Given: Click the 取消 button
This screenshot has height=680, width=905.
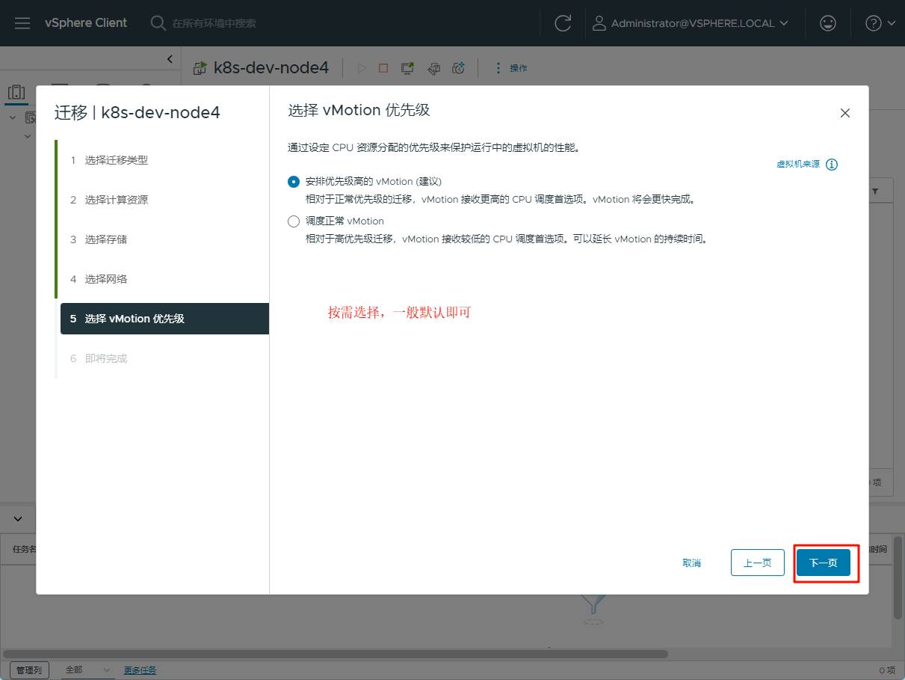Looking at the screenshot, I should [x=691, y=563].
